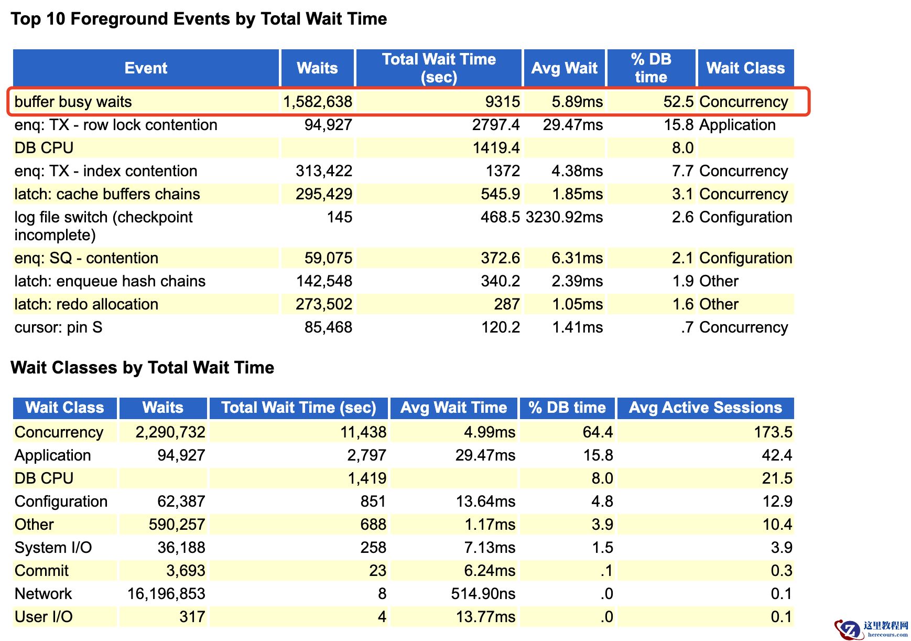Click the 'Avg Active Sessions' column header
The image size is (911, 641).
tap(705, 408)
